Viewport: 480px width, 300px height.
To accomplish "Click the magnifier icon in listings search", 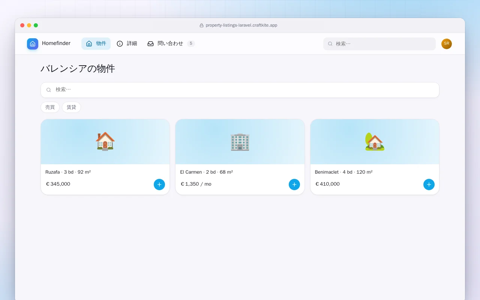I will point(49,90).
